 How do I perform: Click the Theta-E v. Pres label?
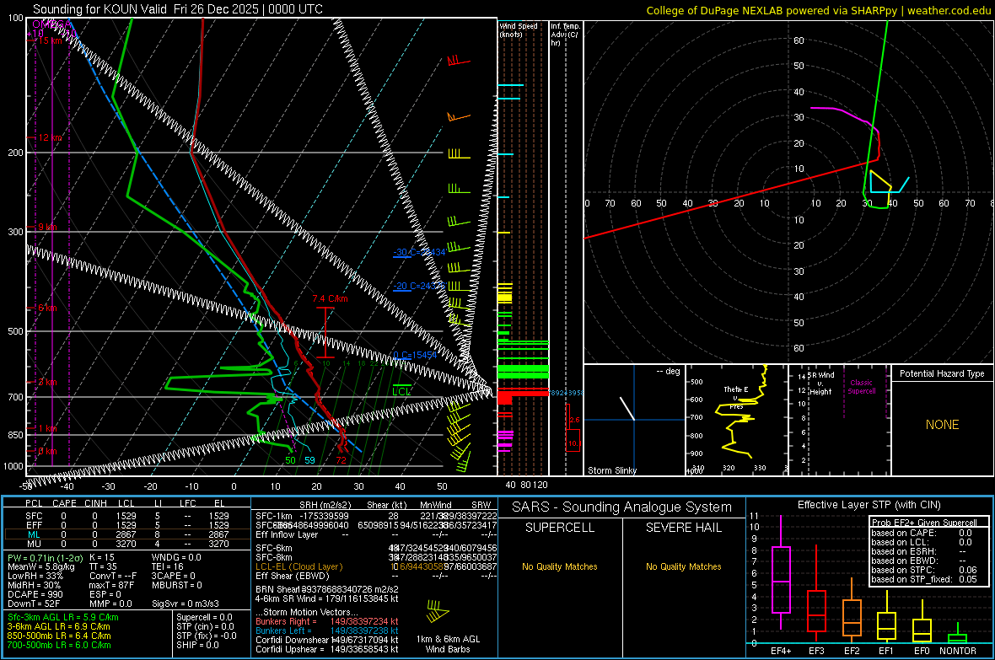tap(736, 397)
